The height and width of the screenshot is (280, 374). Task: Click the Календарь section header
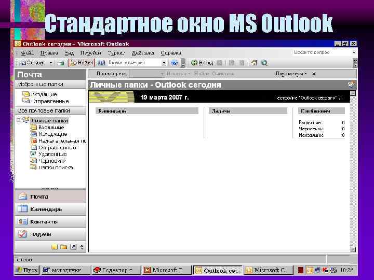point(147,111)
